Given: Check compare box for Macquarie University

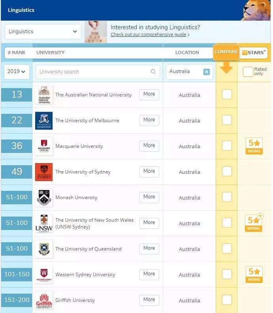Looking at the screenshot, I should click(227, 146).
